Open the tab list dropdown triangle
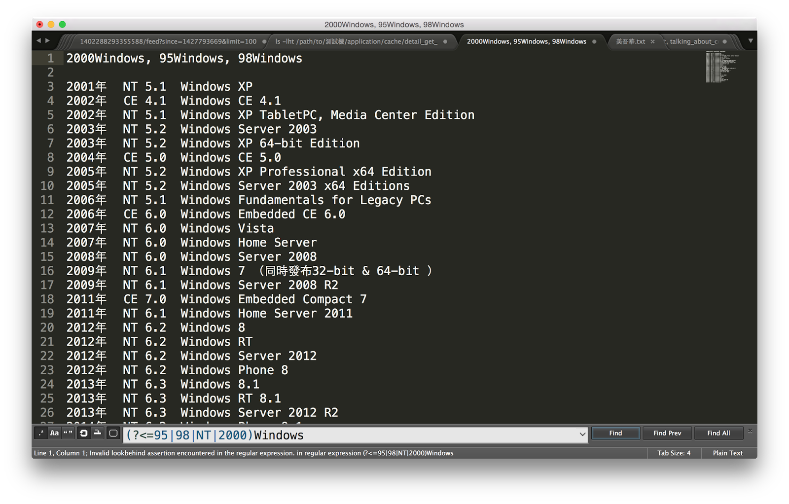This screenshot has width=789, height=504. [751, 41]
